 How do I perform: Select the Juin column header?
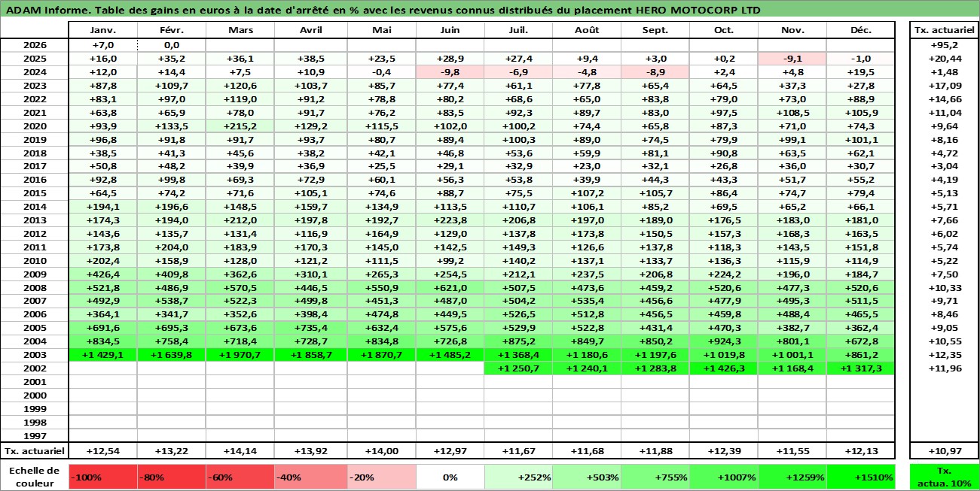tap(450, 30)
